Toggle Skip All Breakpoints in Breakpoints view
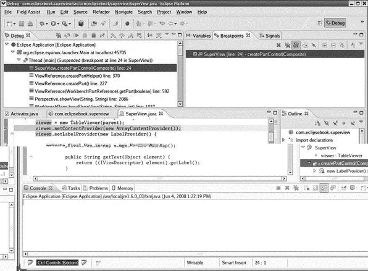The height and width of the screenshot is (271, 368). [314, 45]
